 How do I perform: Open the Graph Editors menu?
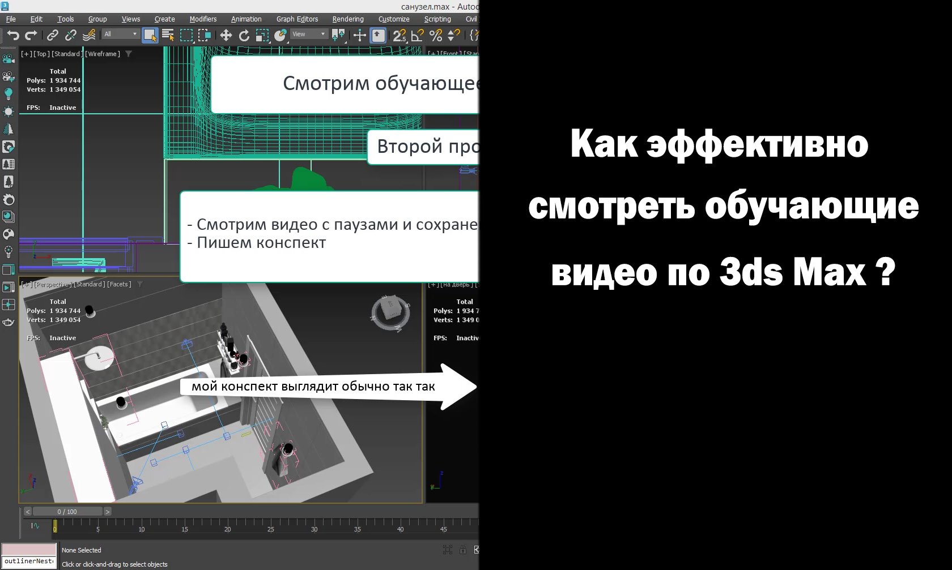(x=297, y=19)
